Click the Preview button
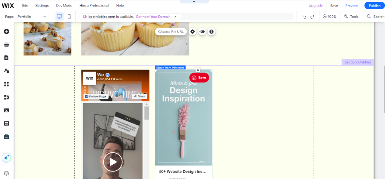385x179 pixels. 351,6
